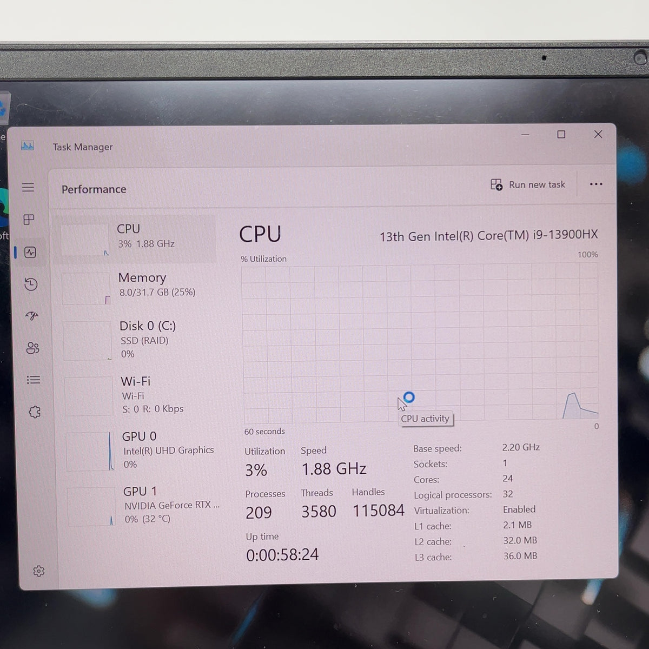Close the Task Manager window
Screen dimensions: 649x649
[598, 134]
